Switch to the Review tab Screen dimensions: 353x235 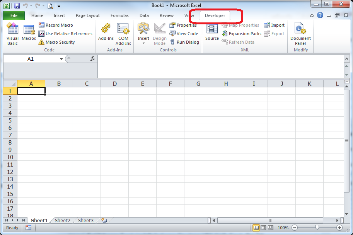coord(167,15)
